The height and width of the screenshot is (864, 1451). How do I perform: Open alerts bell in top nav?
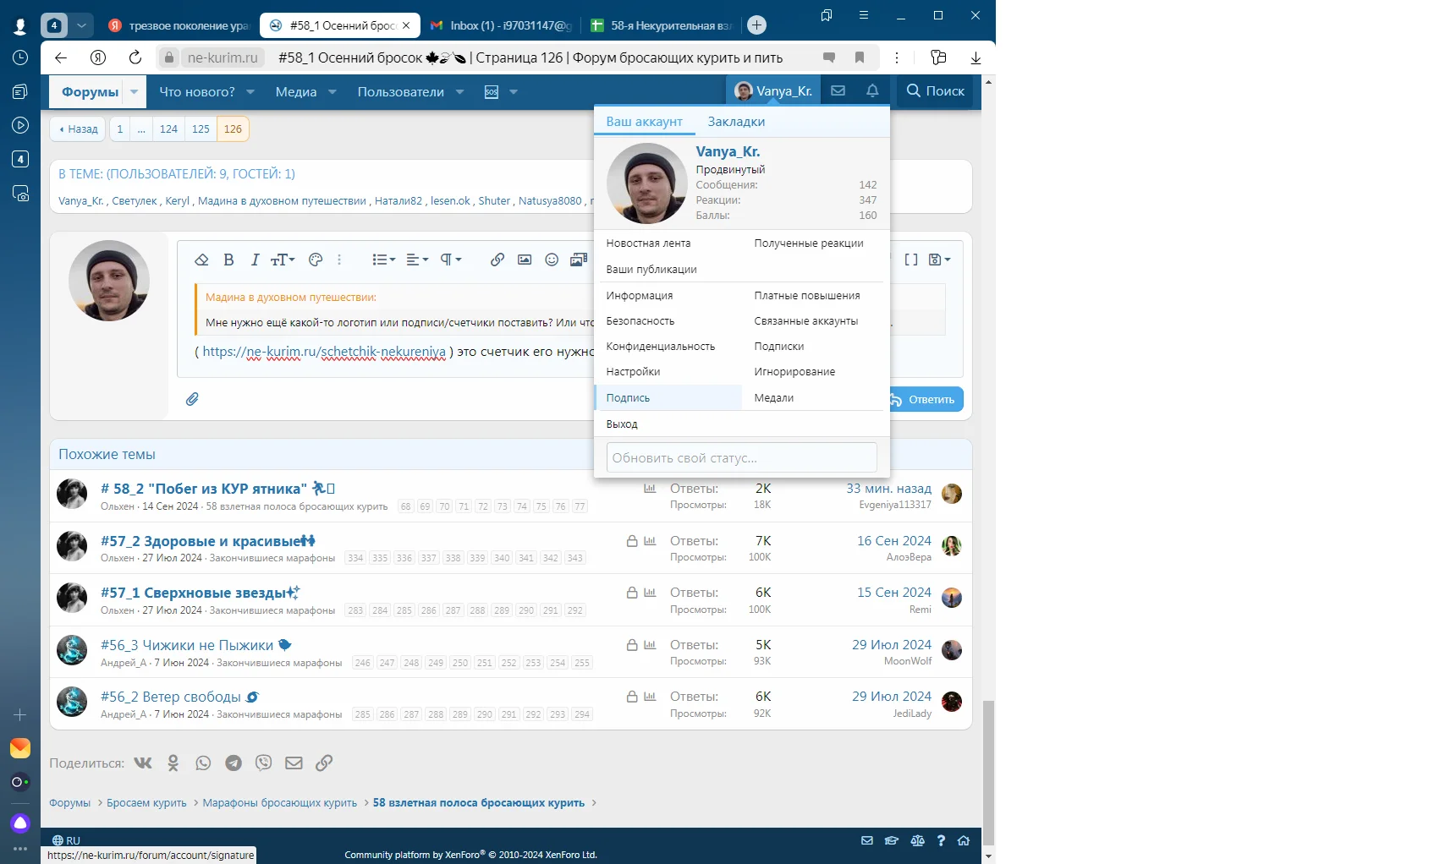click(872, 90)
